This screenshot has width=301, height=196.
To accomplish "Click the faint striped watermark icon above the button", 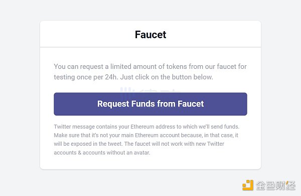I will point(125,90).
